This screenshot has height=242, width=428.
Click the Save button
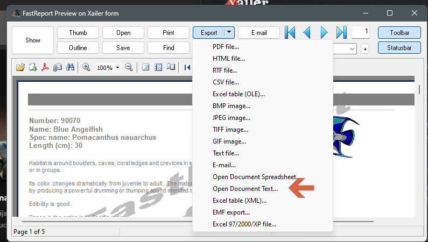coord(123,48)
